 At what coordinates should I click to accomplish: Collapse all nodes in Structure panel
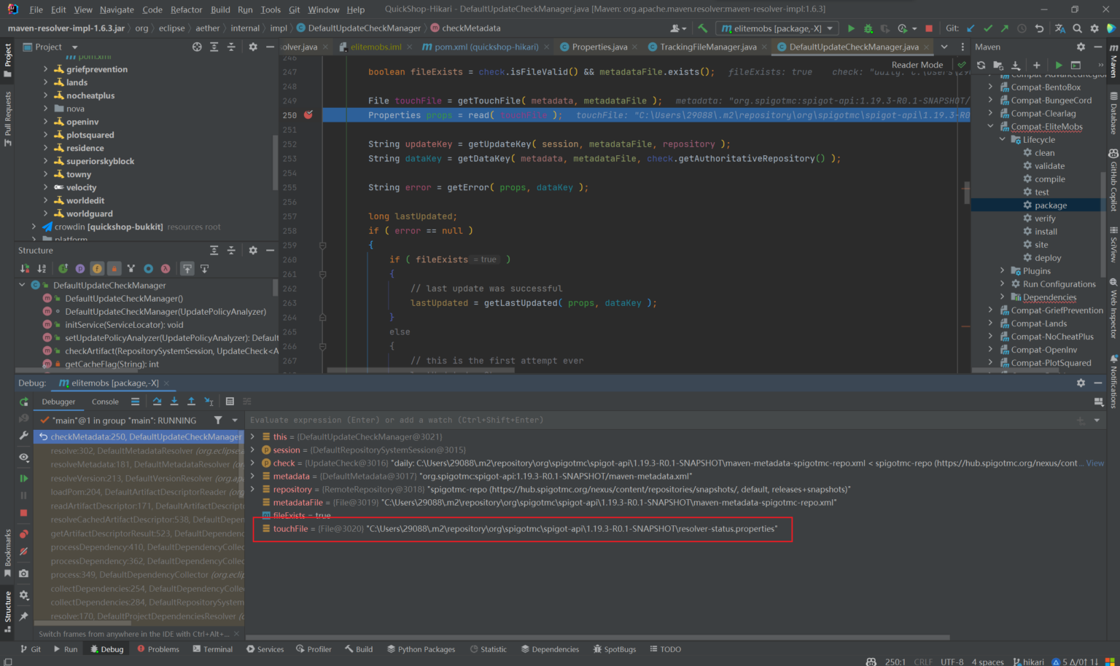tap(231, 250)
